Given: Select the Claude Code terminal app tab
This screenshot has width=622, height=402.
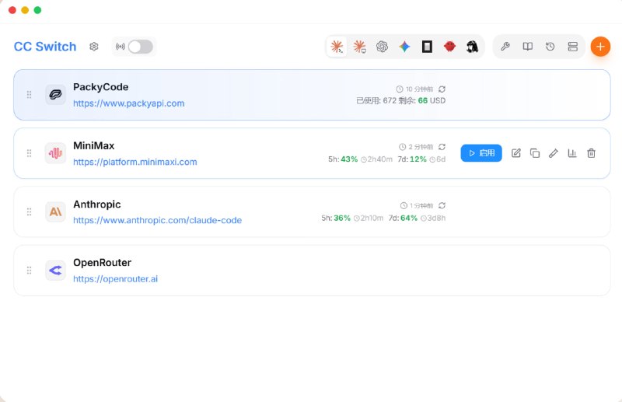Looking at the screenshot, I should 337,47.
